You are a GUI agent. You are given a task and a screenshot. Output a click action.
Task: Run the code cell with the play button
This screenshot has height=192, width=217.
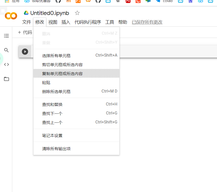click(x=25, y=51)
